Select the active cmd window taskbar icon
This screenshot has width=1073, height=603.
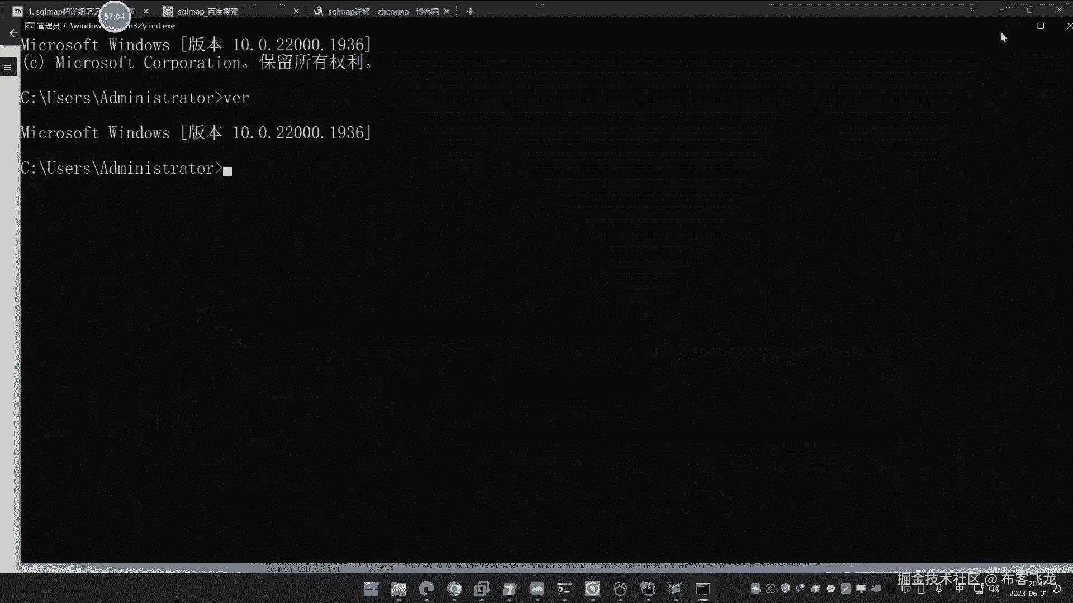click(x=702, y=589)
